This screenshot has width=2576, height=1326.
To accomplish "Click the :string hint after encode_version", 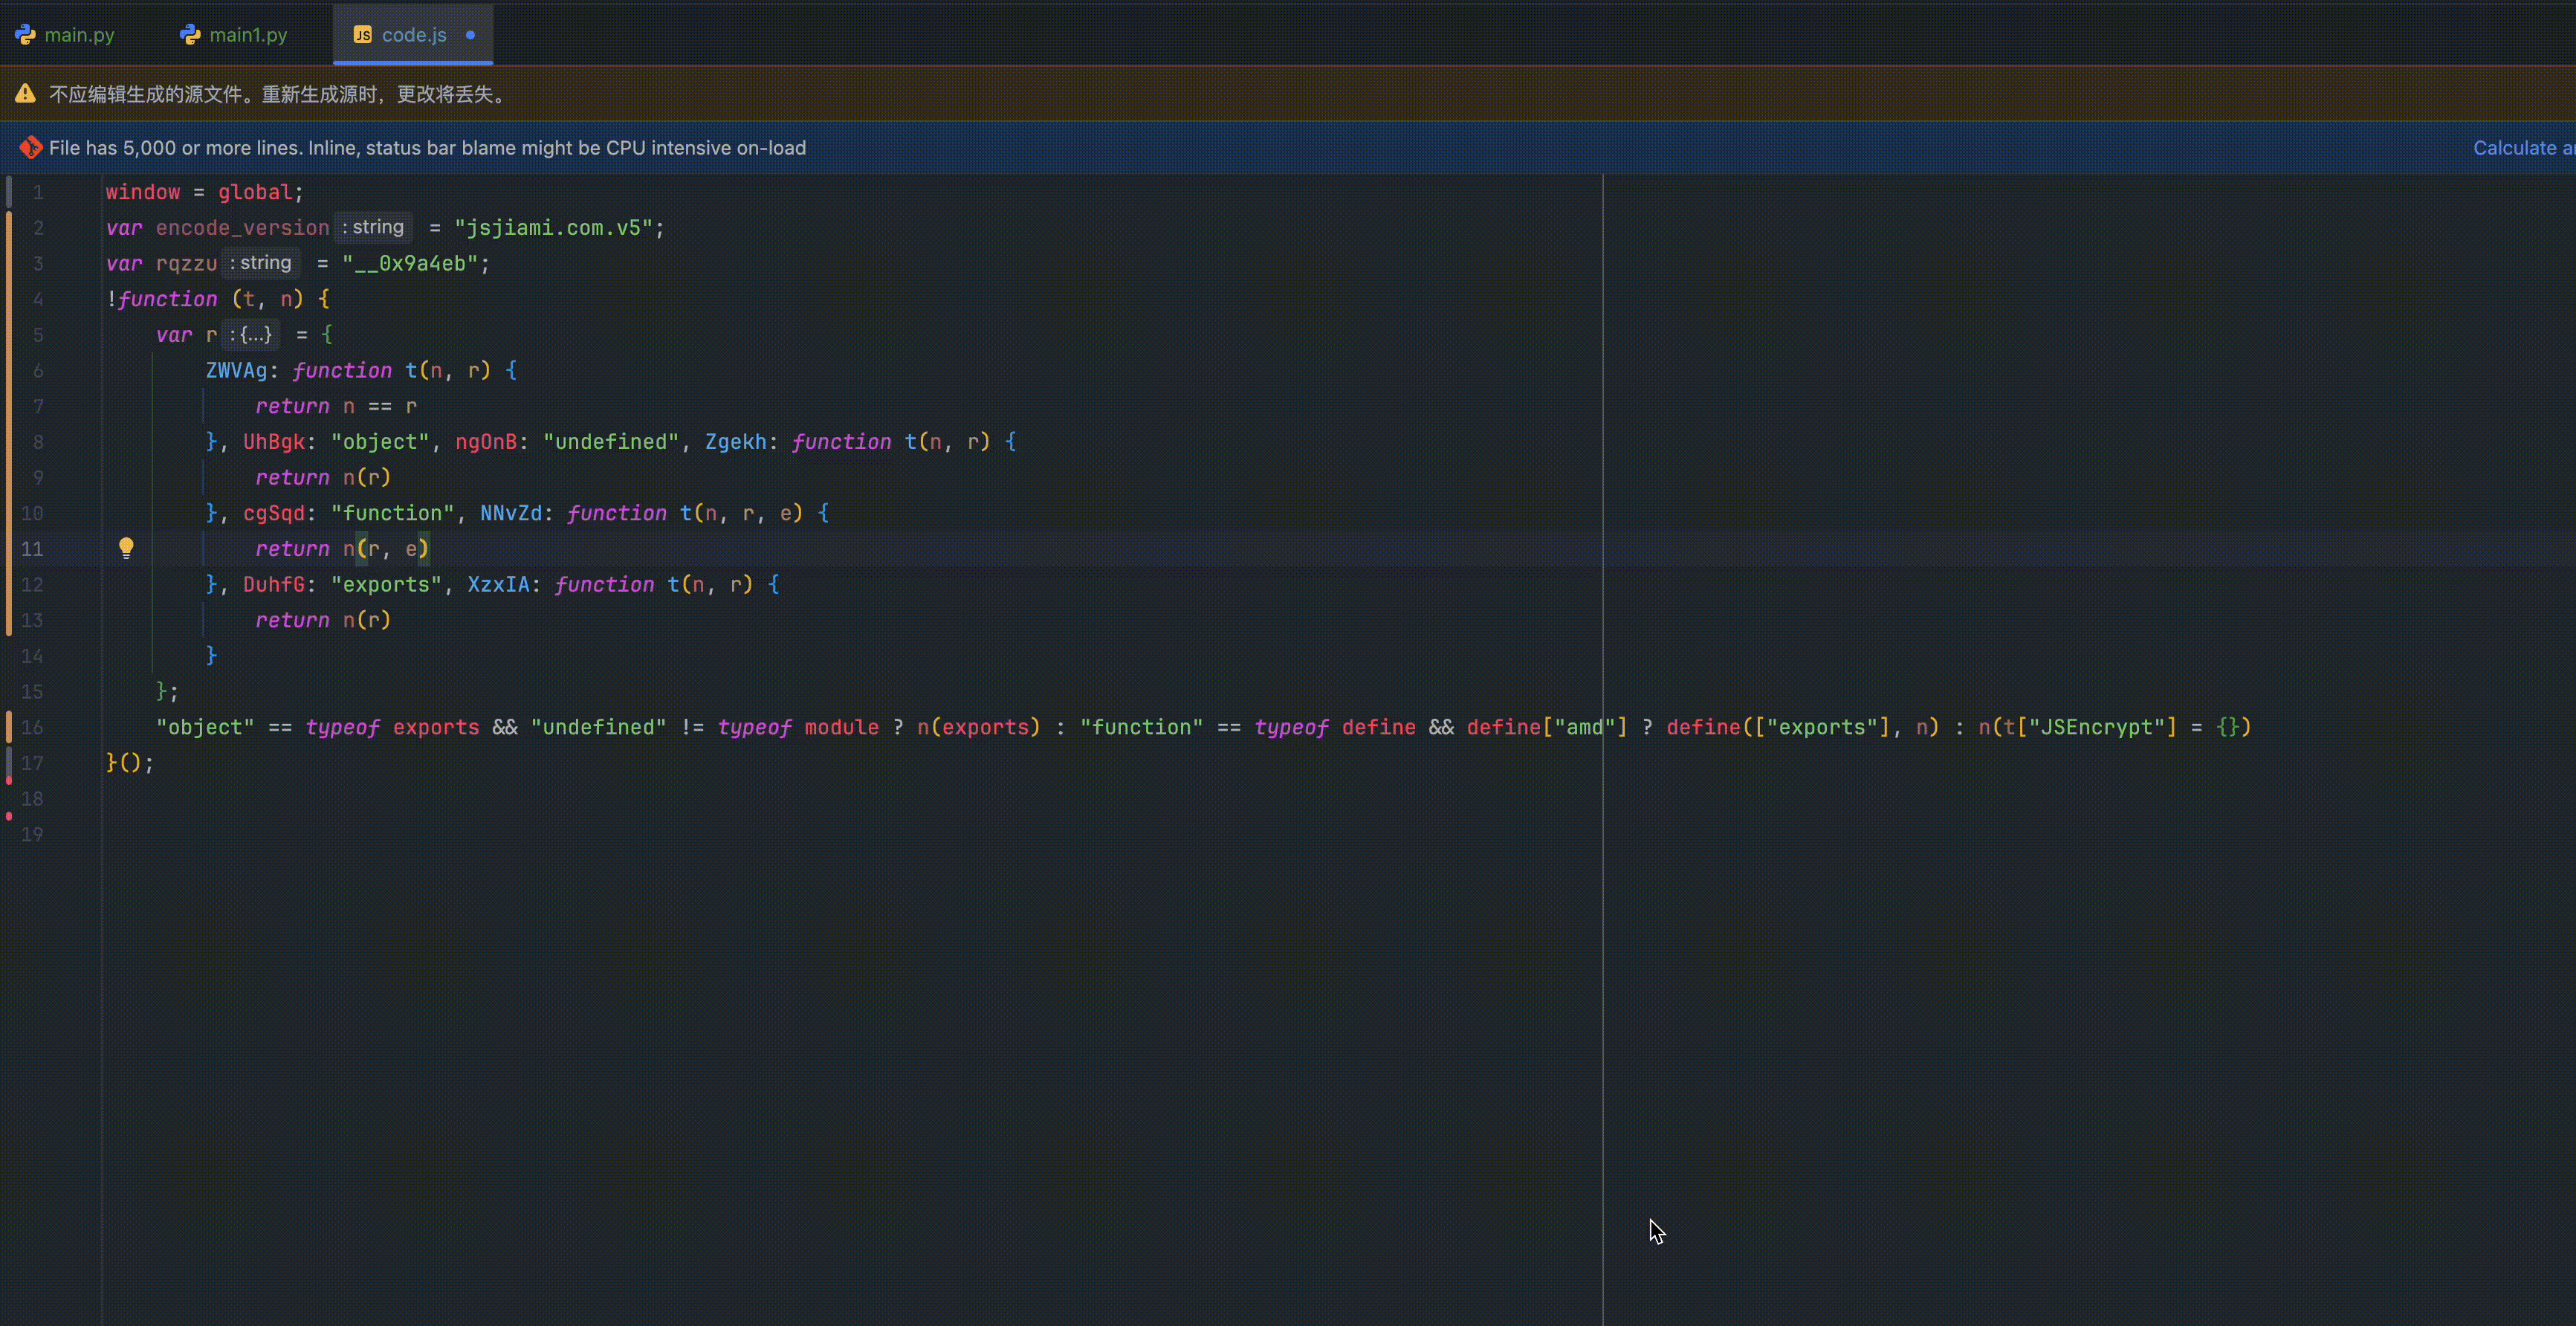I will [x=373, y=227].
